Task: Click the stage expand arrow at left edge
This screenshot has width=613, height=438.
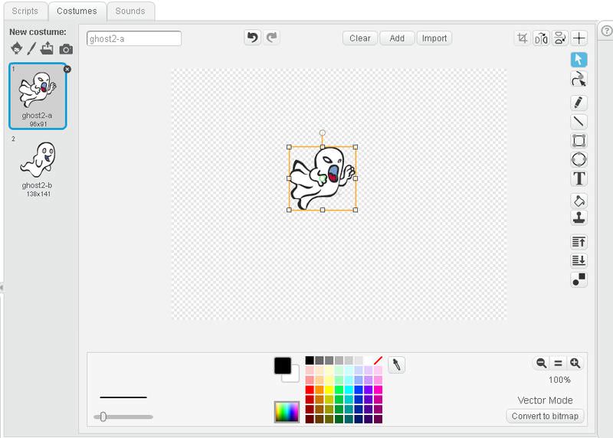Action: click(x=2, y=288)
